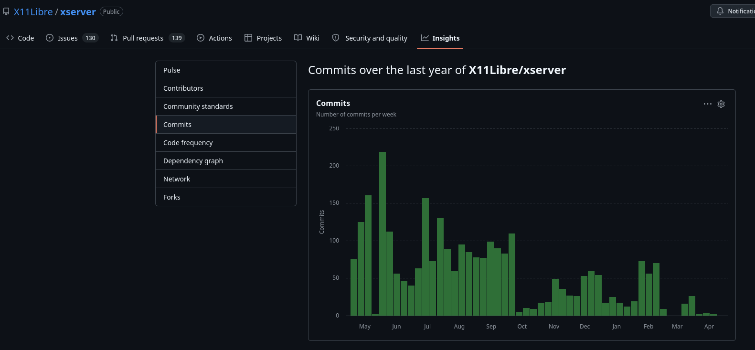Click the '50' y-axis value
Image resolution: width=755 pixels, height=350 pixels.
(x=336, y=278)
